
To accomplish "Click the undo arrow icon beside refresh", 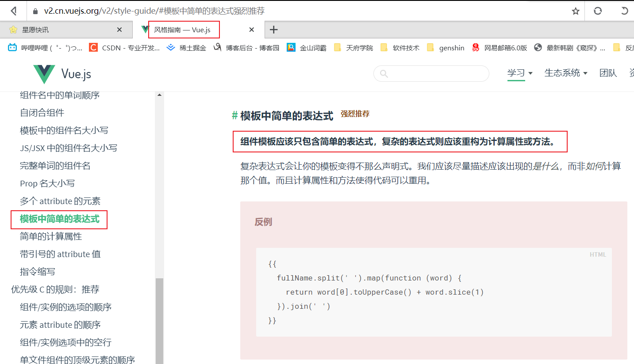I will [625, 11].
